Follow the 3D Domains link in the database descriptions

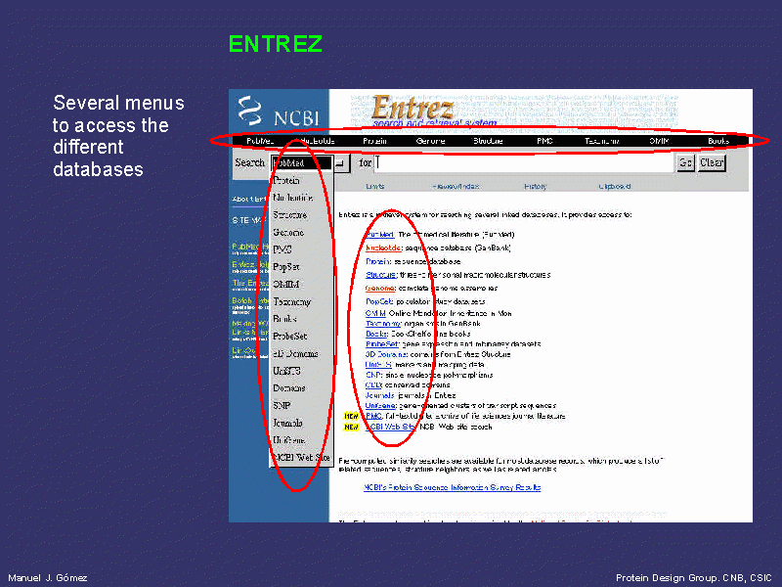(386, 354)
